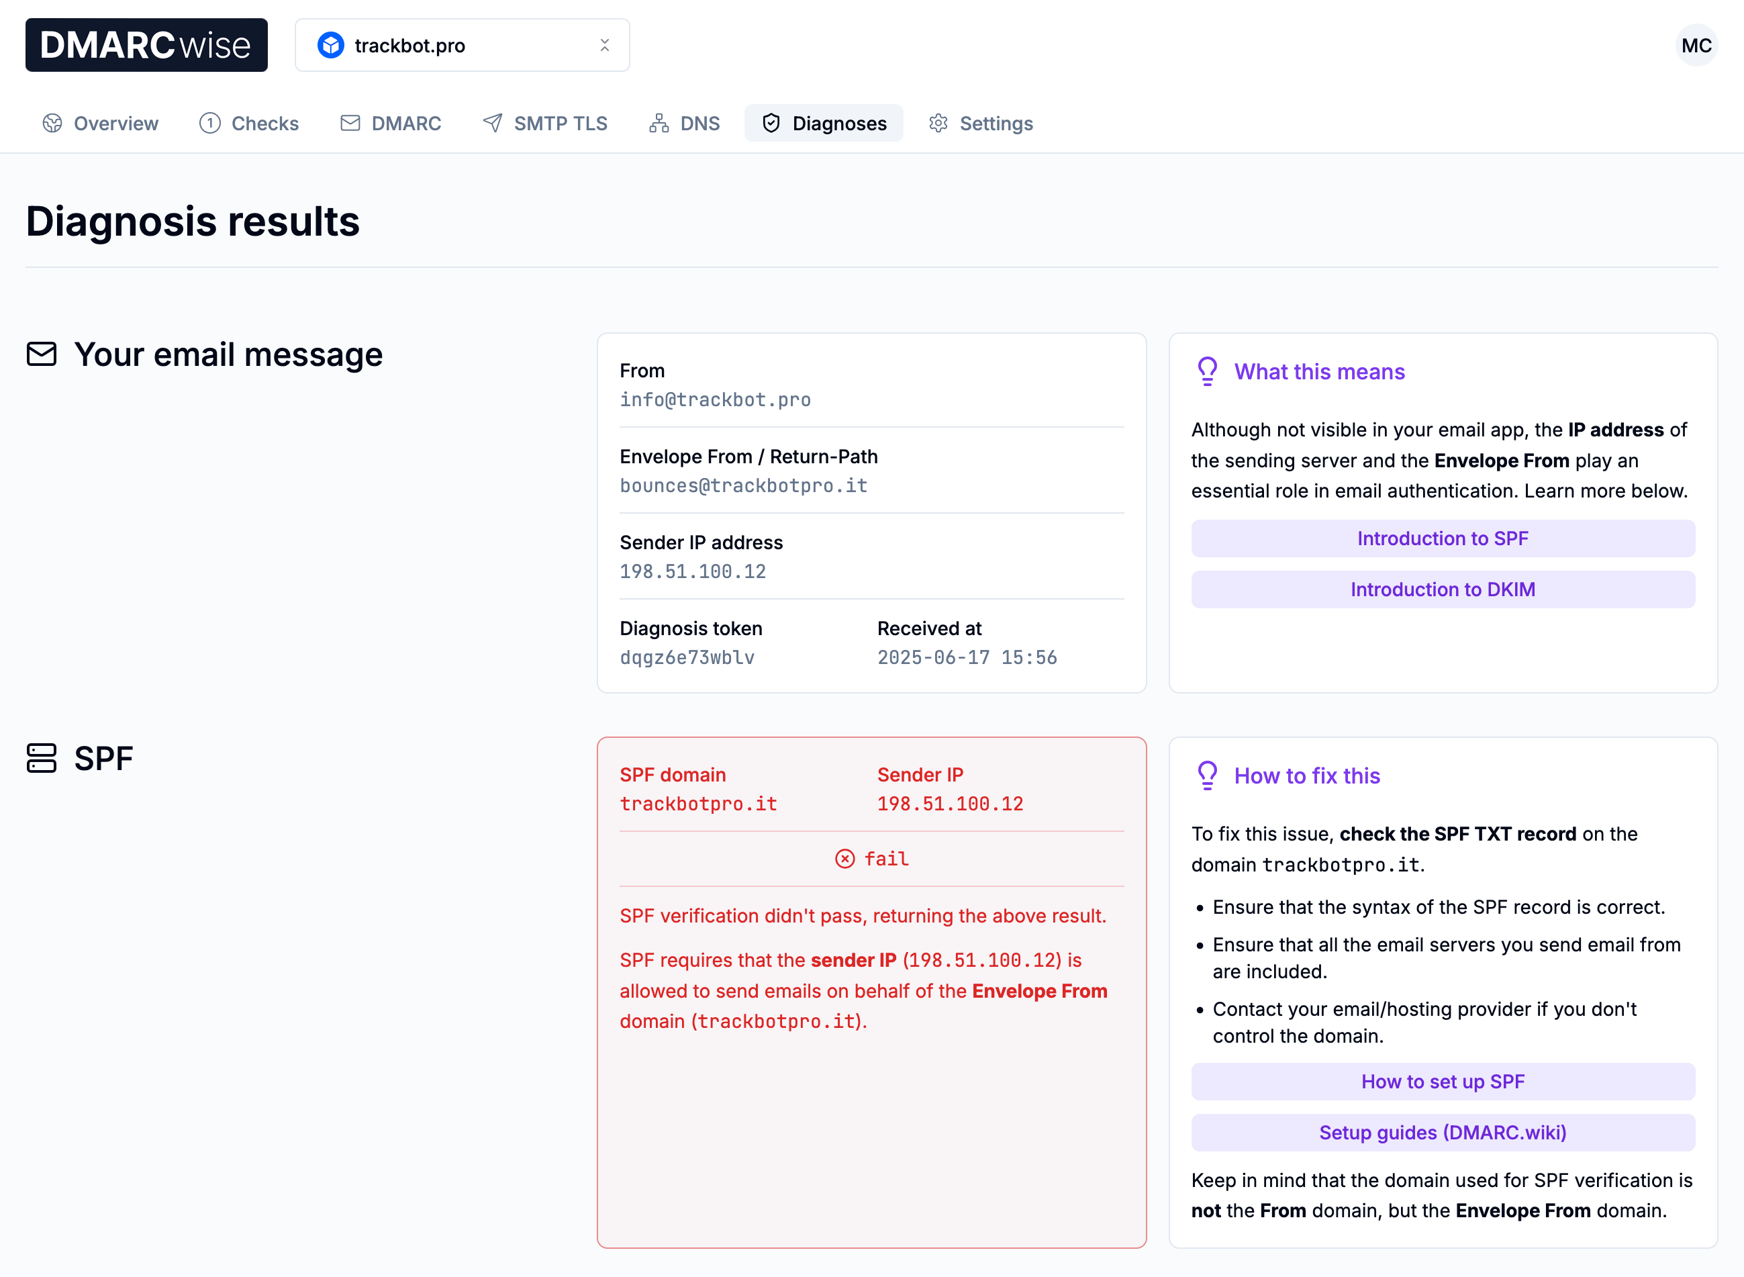The image size is (1744, 1277).
Task: Open the trackbot.pro domain selector
Action: tap(462, 46)
